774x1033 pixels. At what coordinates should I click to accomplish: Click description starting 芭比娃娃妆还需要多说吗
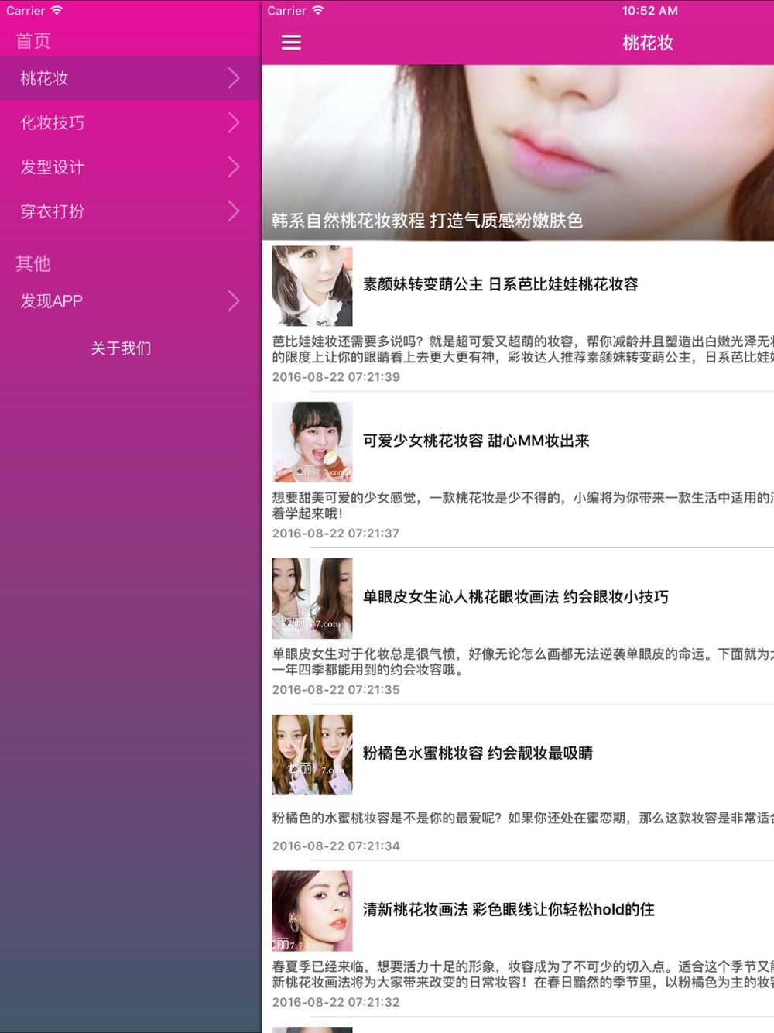[522, 349]
